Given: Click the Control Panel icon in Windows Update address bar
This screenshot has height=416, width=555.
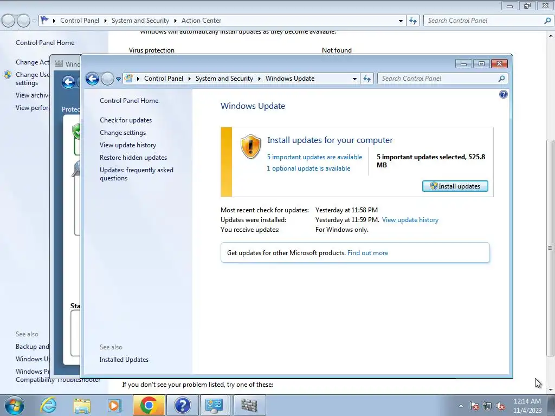Looking at the screenshot, I should click(129, 78).
